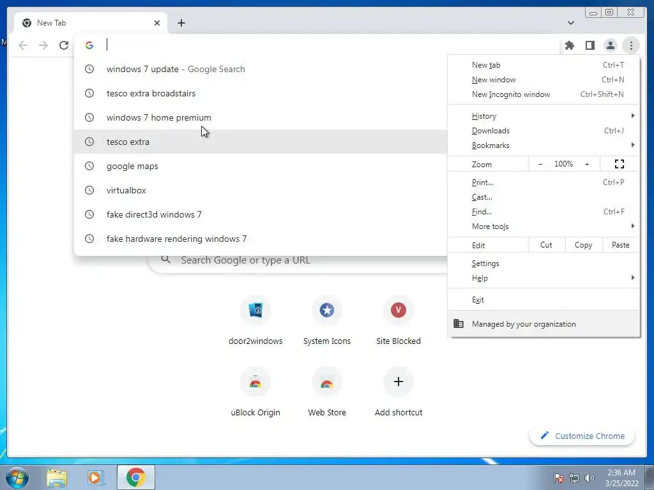
Task: Decrease zoom with minus button
Action: pyautogui.click(x=540, y=164)
